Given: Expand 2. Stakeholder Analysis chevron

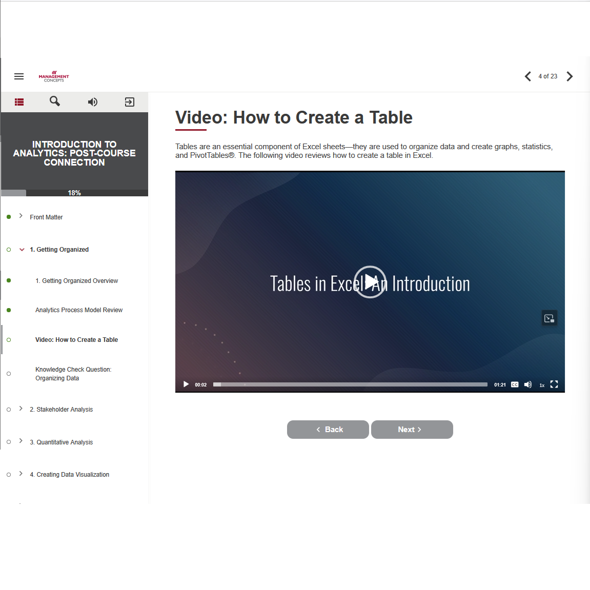Looking at the screenshot, I should [21, 409].
